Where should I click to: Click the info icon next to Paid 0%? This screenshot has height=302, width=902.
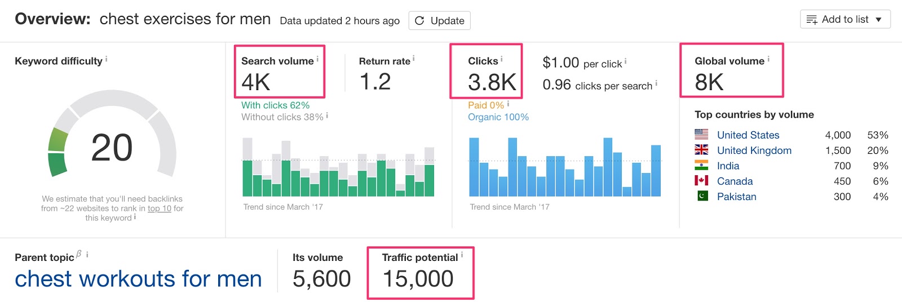508,104
